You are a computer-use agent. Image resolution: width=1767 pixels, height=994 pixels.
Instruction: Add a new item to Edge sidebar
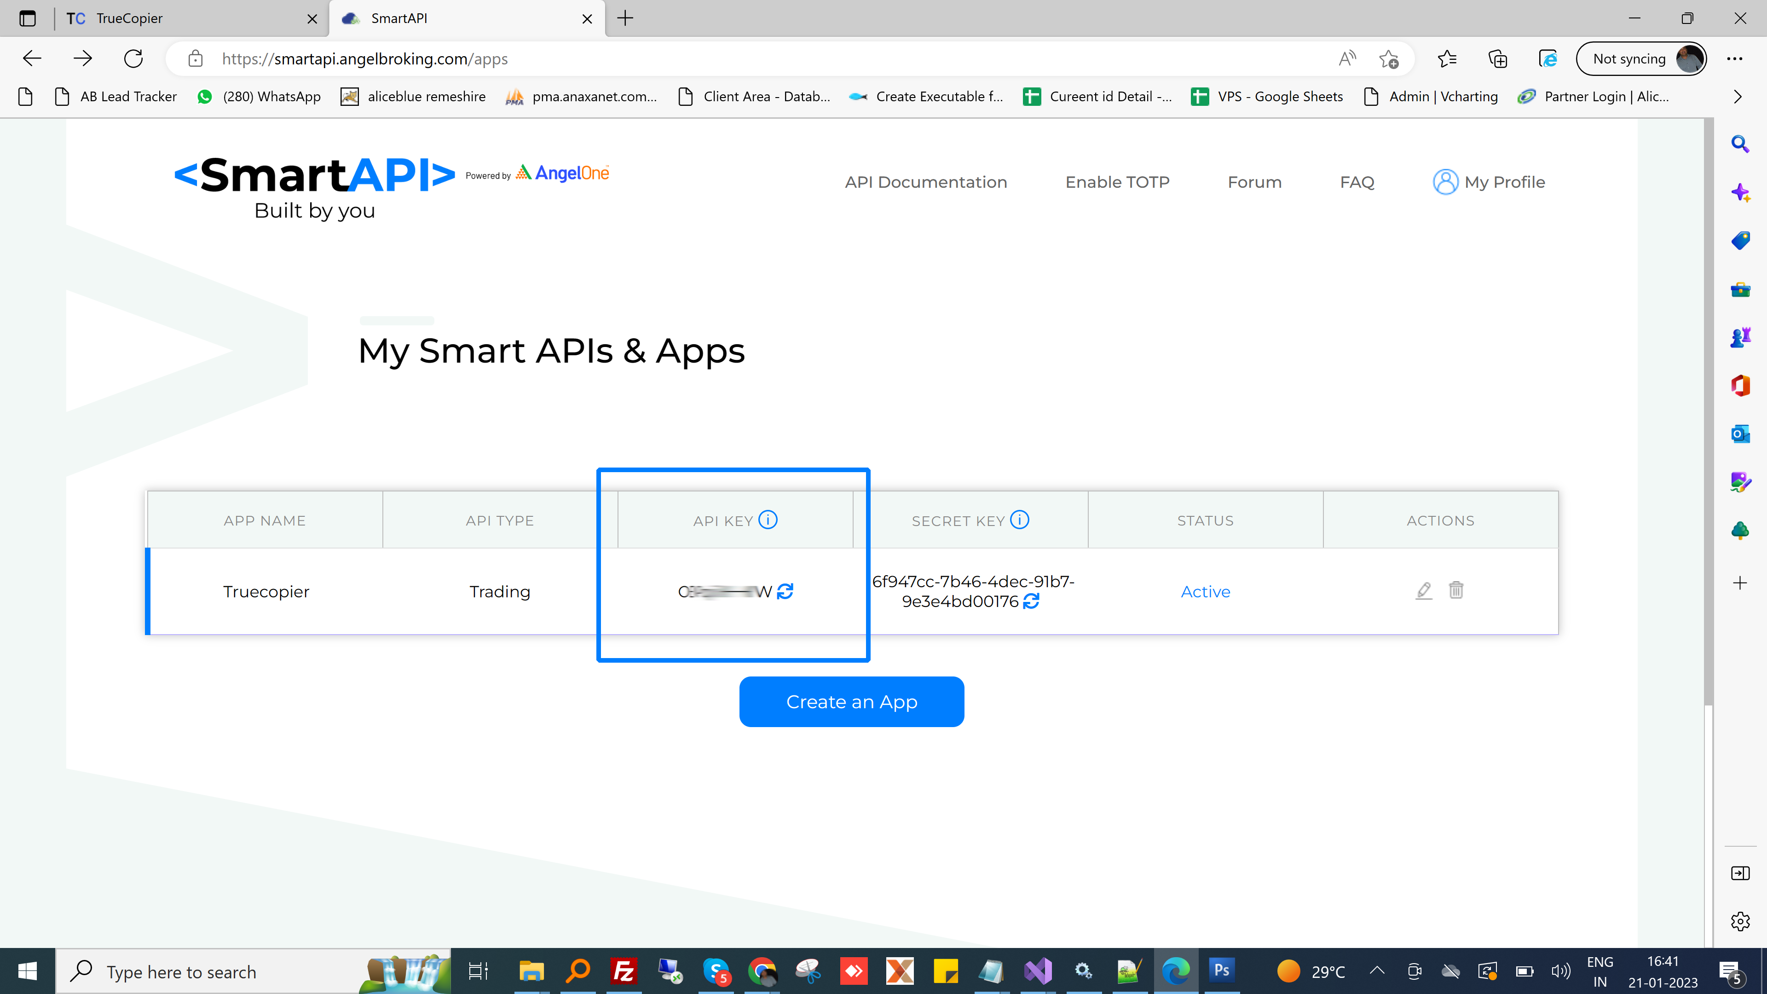tap(1739, 583)
